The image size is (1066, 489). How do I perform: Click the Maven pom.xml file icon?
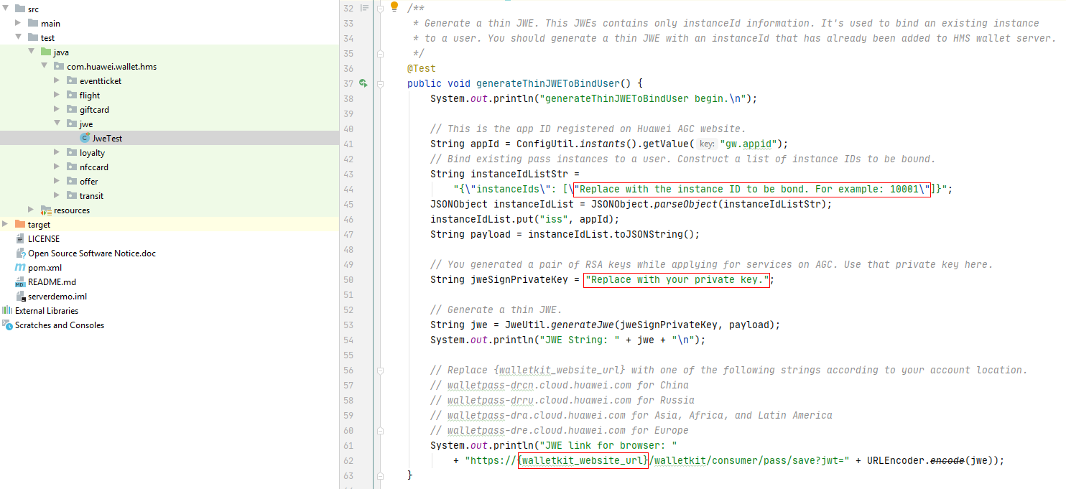[21, 268]
